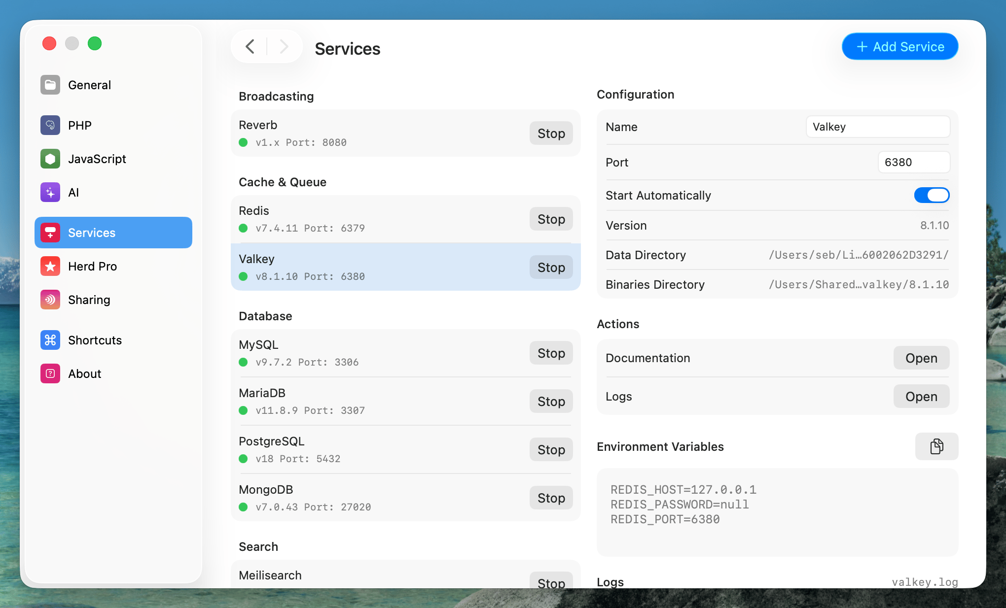Viewport: 1006px width, 608px height.
Task: Stop the MariaDB service
Action: pyautogui.click(x=551, y=402)
